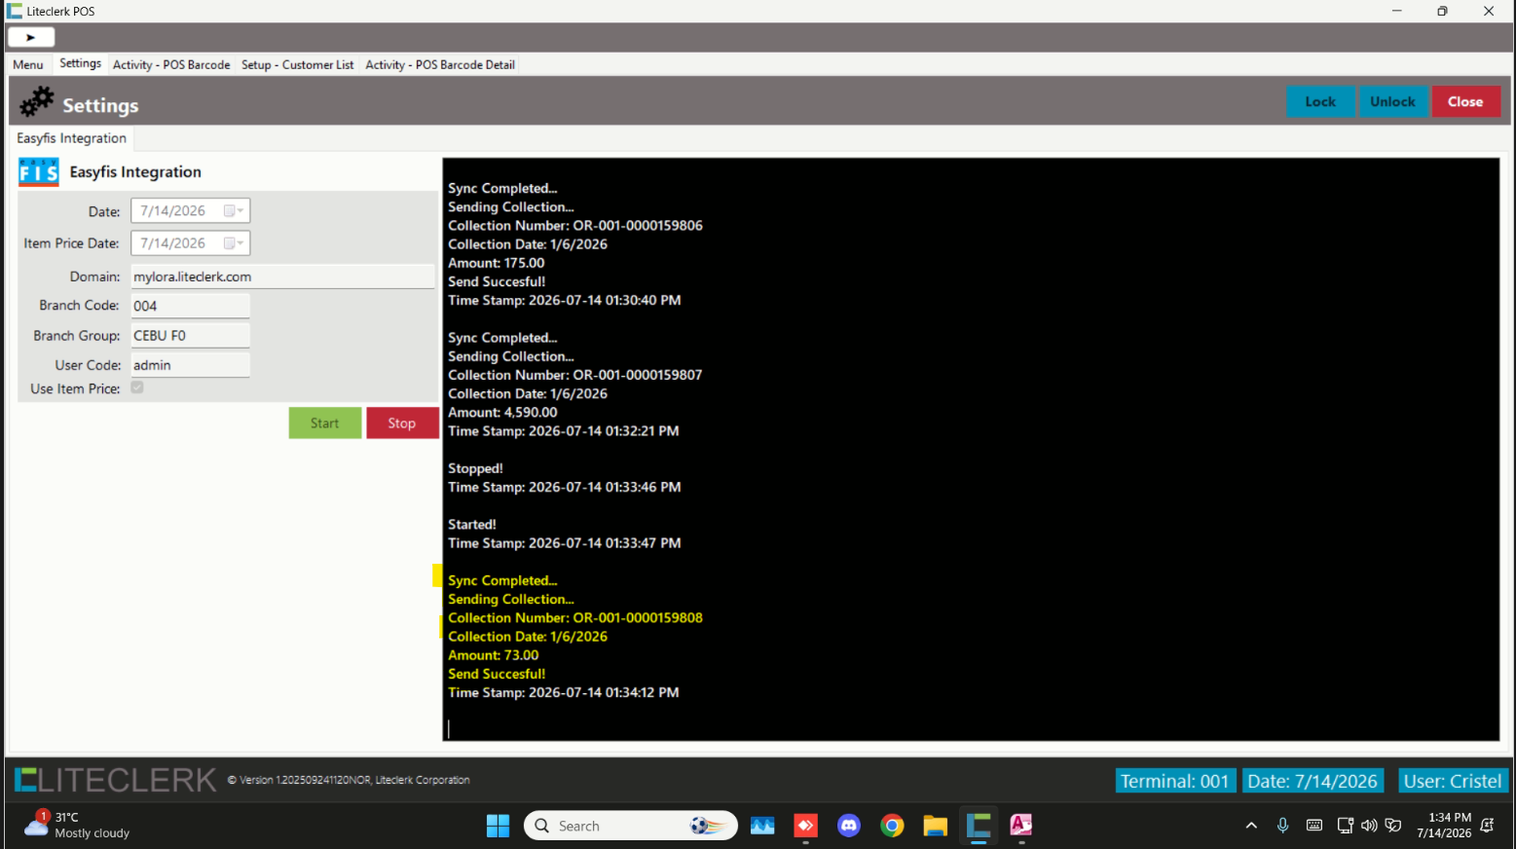
Task: Click the red Stop button
Action: pyautogui.click(x=402, y=424)
